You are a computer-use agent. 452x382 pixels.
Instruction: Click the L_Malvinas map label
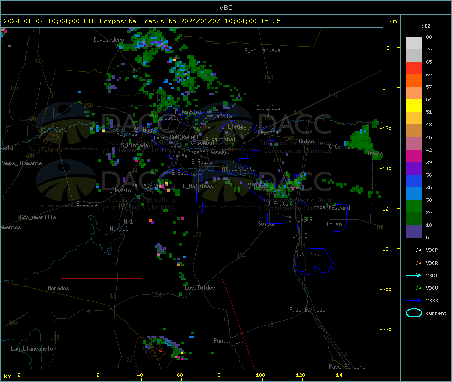(198, 186)
